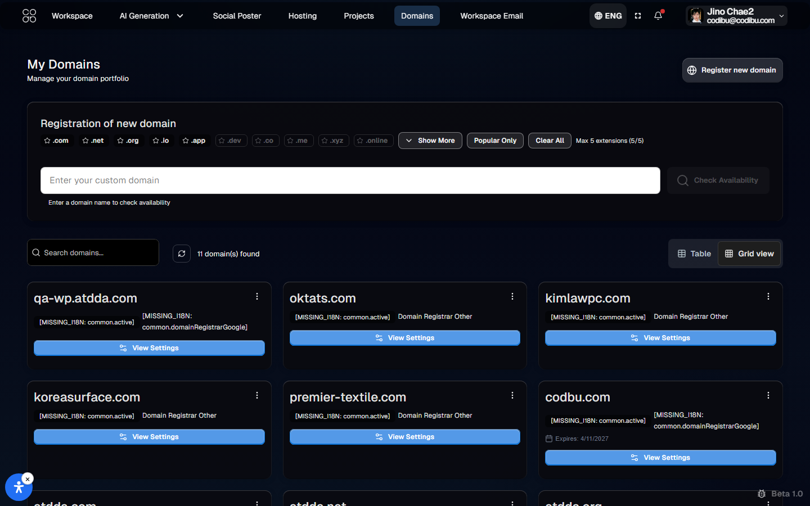Open the accessibility widget

[19, 487]
